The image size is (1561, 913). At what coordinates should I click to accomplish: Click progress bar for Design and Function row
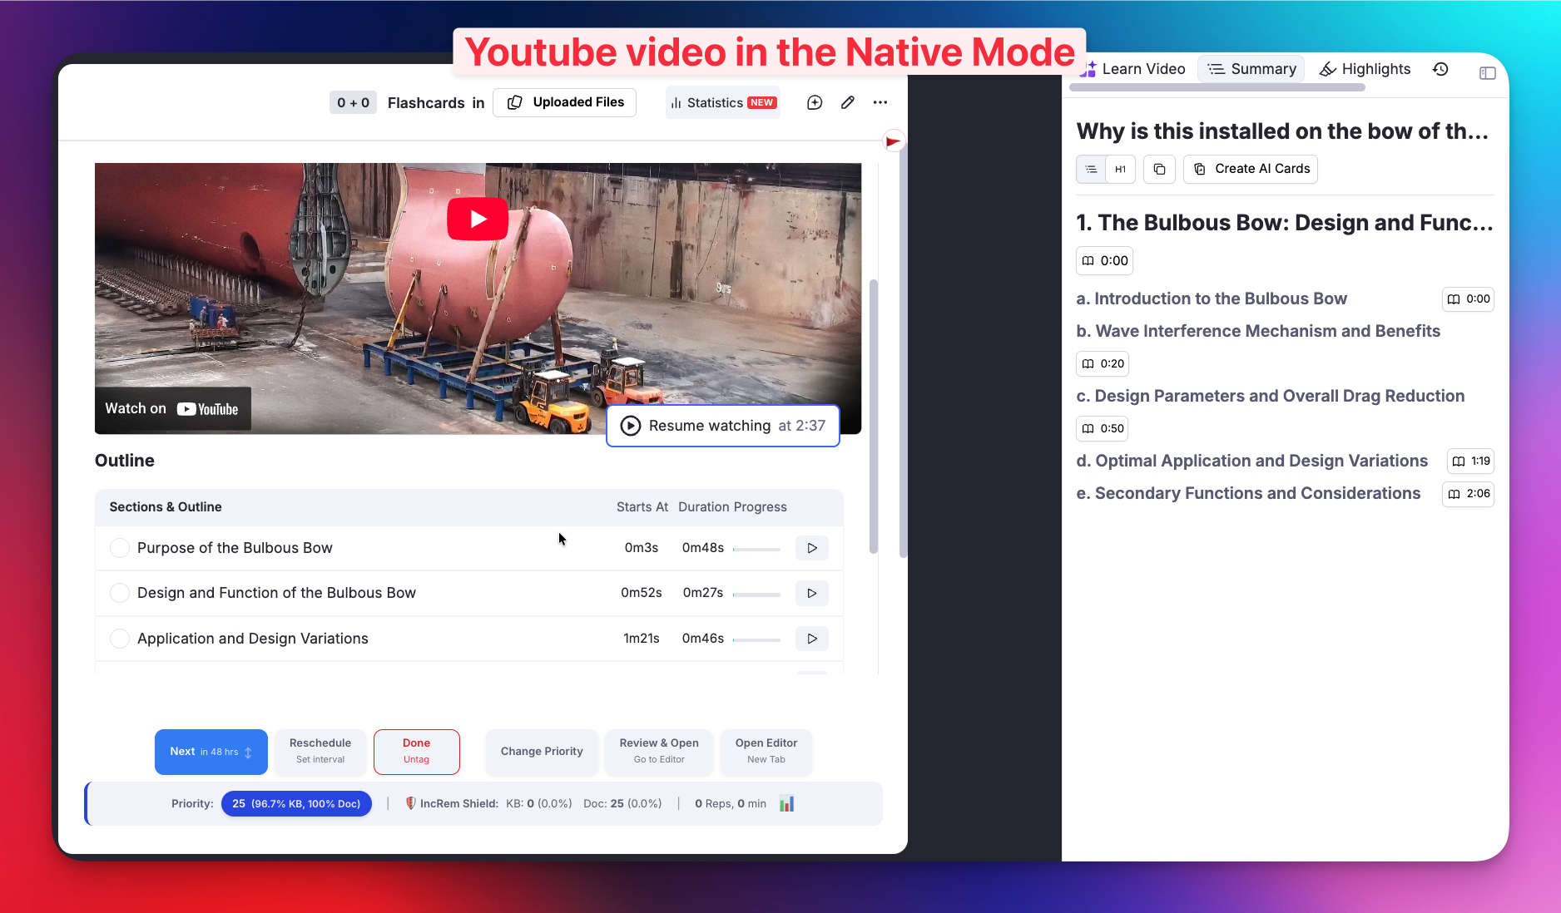pyautogui.click(x=756, y=594)
